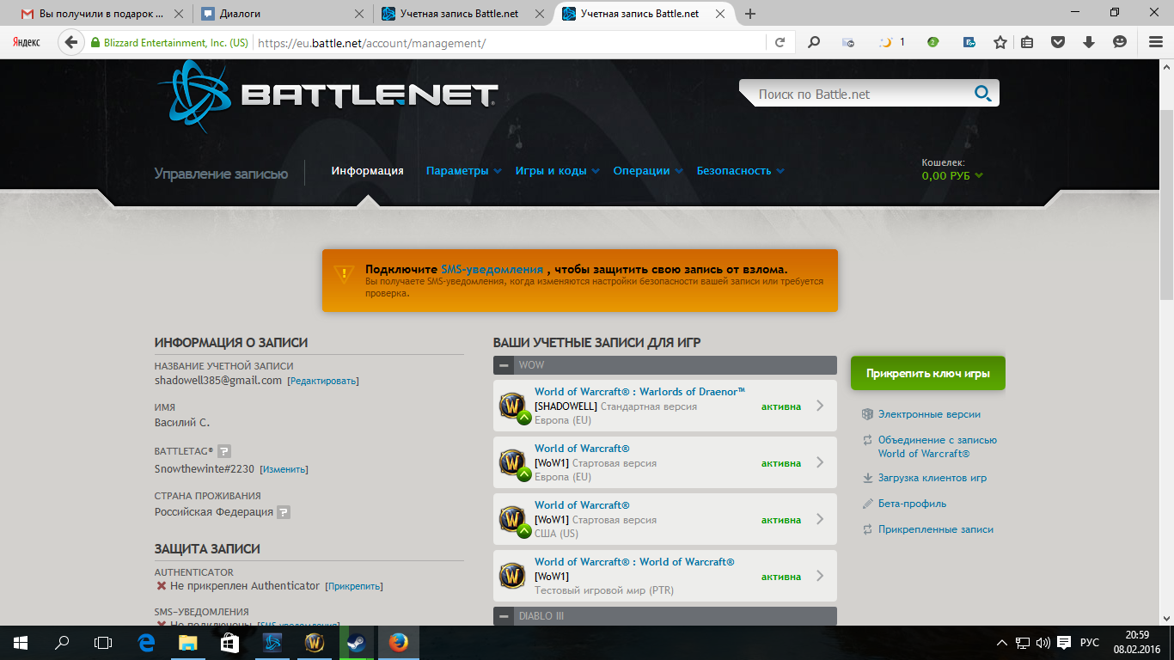Click the РУС language indicator
The height and width of the screenshot is (660, 1174).
click(1089, 642)
